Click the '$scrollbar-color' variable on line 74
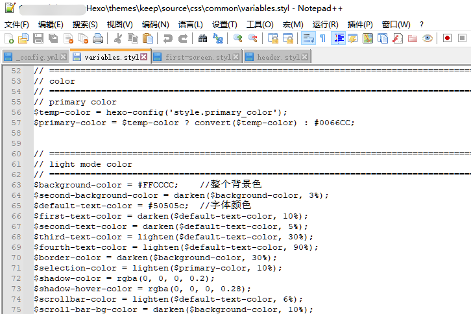Image resolution: width=471 pixels, height=314 pixels. coord(75,299)
